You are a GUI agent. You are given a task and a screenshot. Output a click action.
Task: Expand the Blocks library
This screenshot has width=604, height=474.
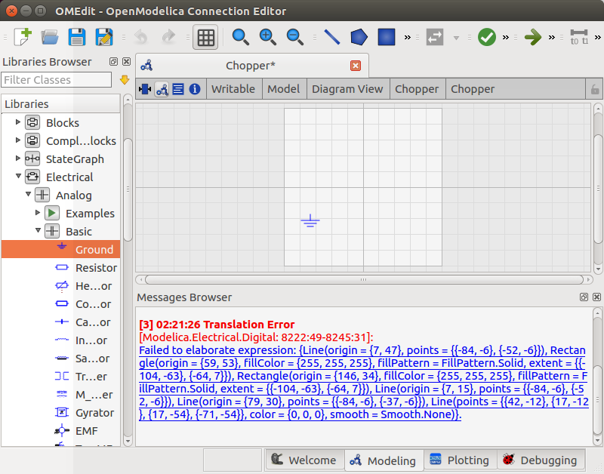[x=17, y=122]
